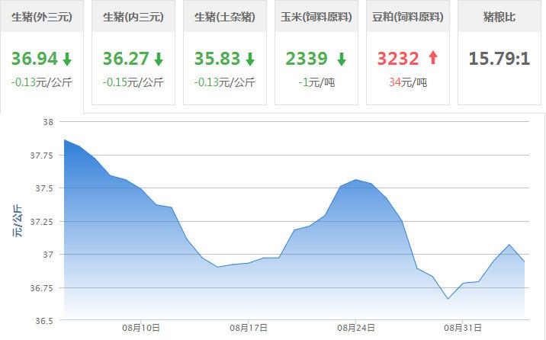Viewport: 546px width, 340px height.
Task: Click the 37.25 y-axis label
Action: tap(42, 222)
